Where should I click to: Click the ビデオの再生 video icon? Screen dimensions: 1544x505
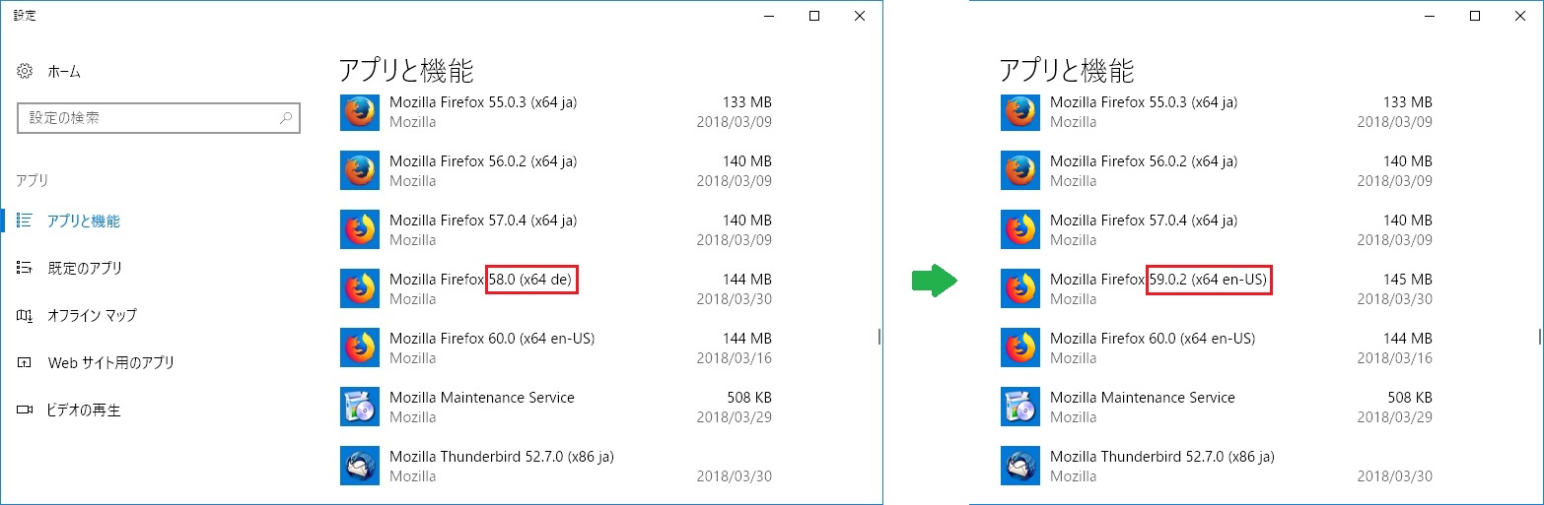[26, 410]
